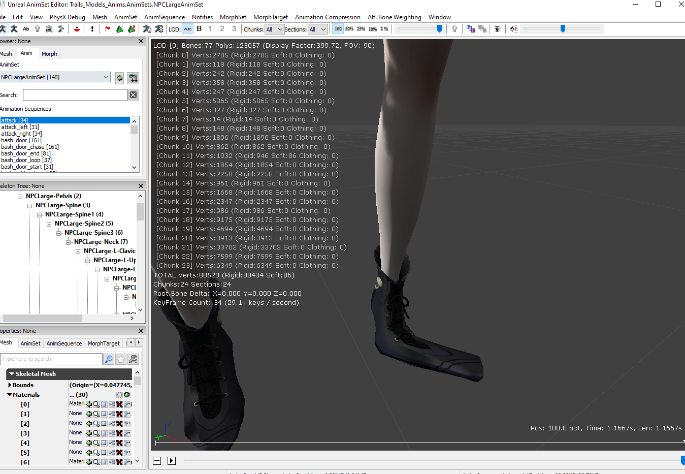685x474 pixels.
Task: Enable the 50% display scale toggle
Action: (349, 29)
